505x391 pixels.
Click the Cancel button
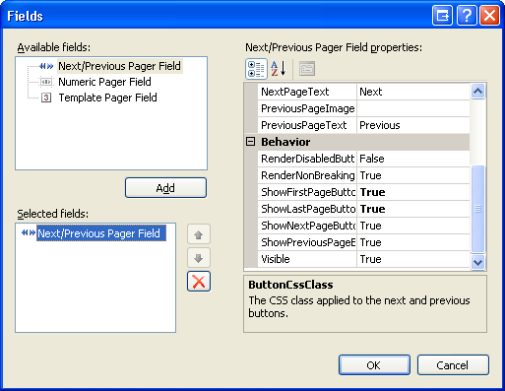tap(453, 364)
